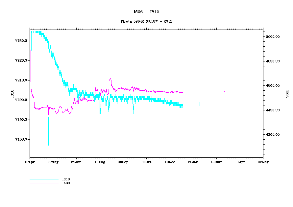
Task: Click the 7200.0 left axis tick label
Action: point(21,100)
